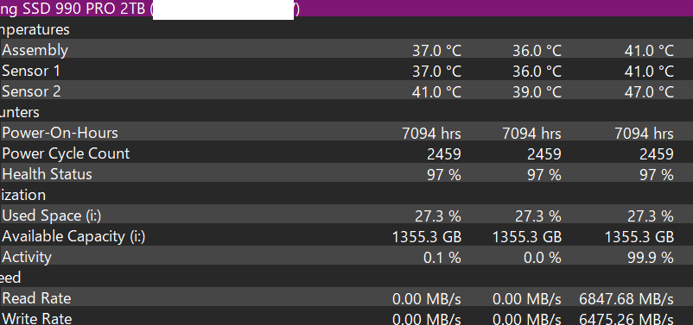Click the 99.9 % maximum activity value
Image resolution: width=693 pixels, height=325 pixels.
(651, 258)
